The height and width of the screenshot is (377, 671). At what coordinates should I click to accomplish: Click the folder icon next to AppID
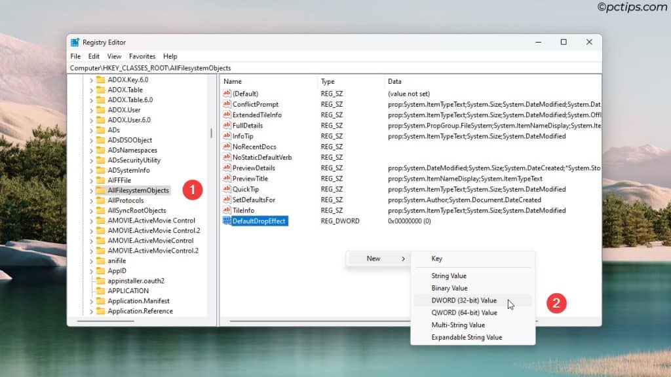coord(99,272)
